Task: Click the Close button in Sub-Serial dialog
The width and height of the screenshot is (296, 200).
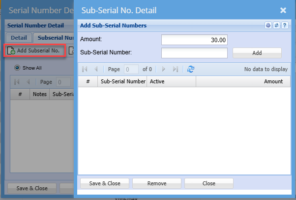Action: (x=209, y=183)
